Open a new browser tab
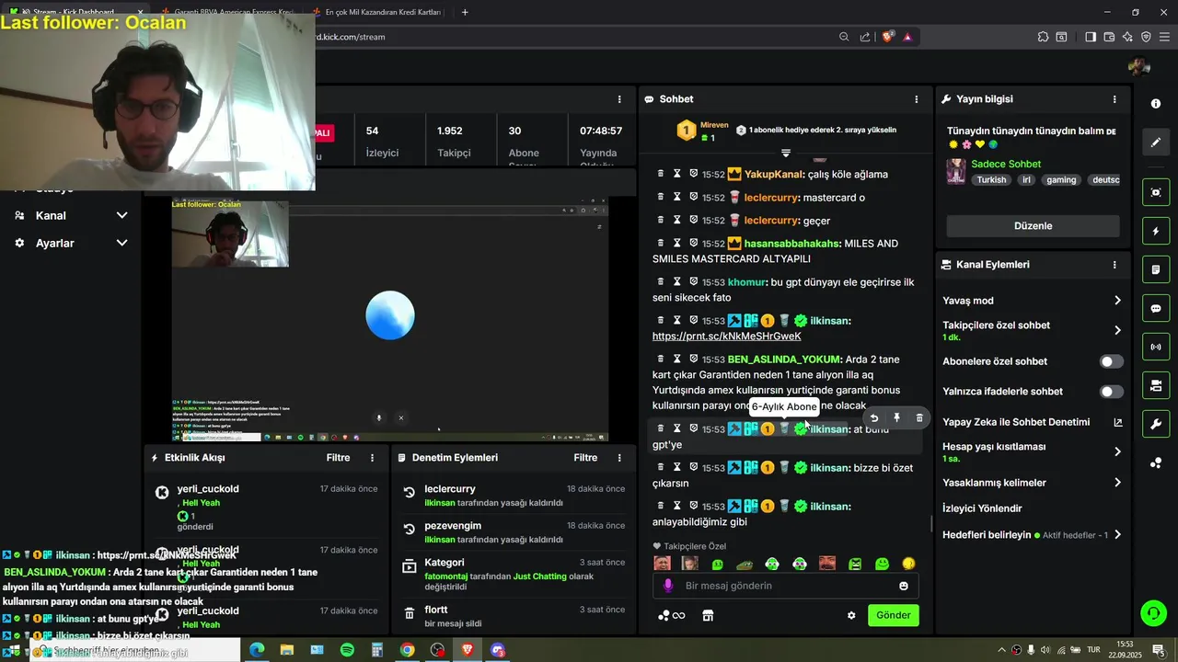The height and width of the screenshot is (662, 1178). coord(465,12)
